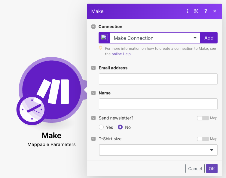Collapse the Send newsletter section chevron
Screen dimensions: 226x178
click(93, 118)
